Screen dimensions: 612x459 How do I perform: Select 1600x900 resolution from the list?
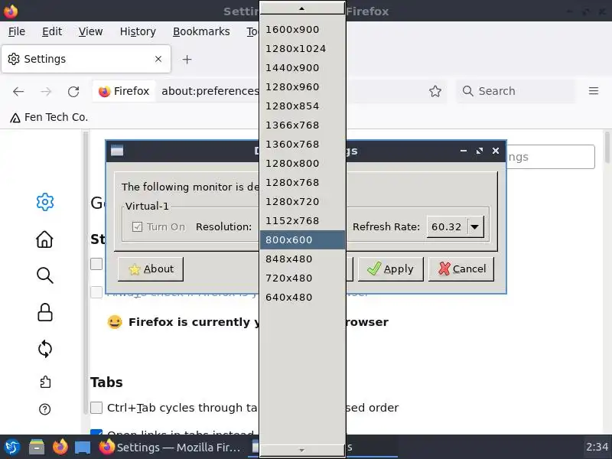302,30
